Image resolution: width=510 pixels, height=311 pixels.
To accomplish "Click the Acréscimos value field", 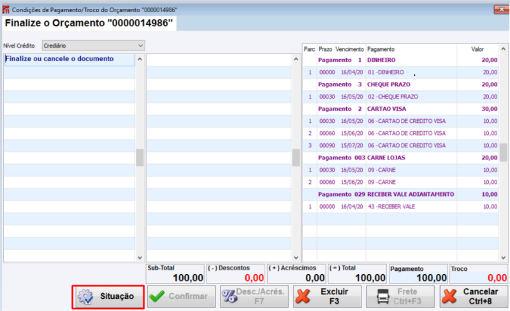I will click(x=296, y=273).
